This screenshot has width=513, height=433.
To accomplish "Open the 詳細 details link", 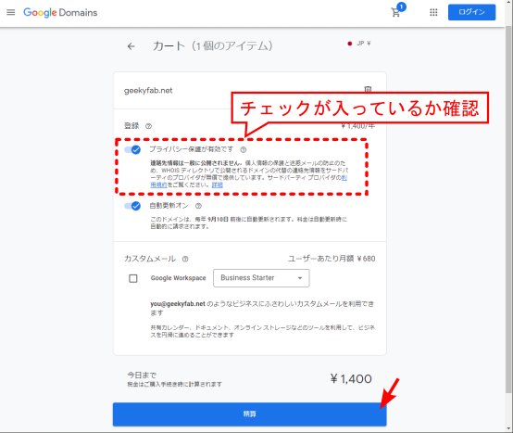I will pyautogui.click(x=218, y=185).
